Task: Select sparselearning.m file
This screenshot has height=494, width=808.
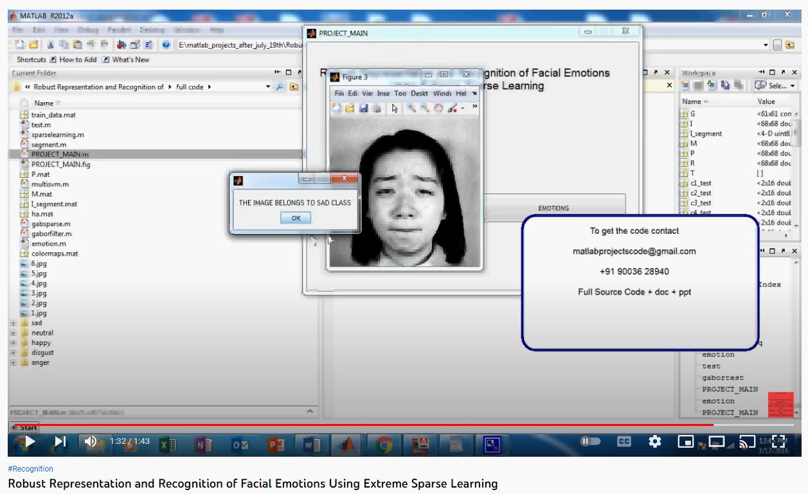Action: (x=57, y=135)
